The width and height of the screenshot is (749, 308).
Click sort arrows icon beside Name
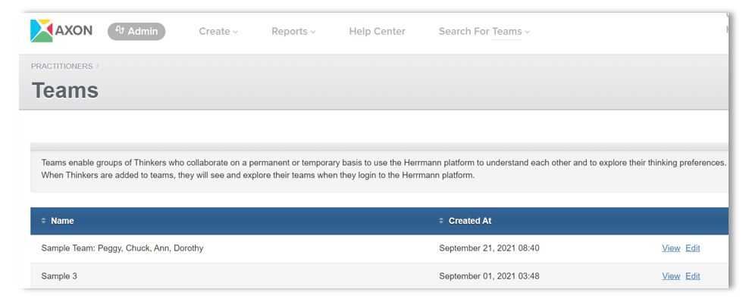tap(44, 221)
